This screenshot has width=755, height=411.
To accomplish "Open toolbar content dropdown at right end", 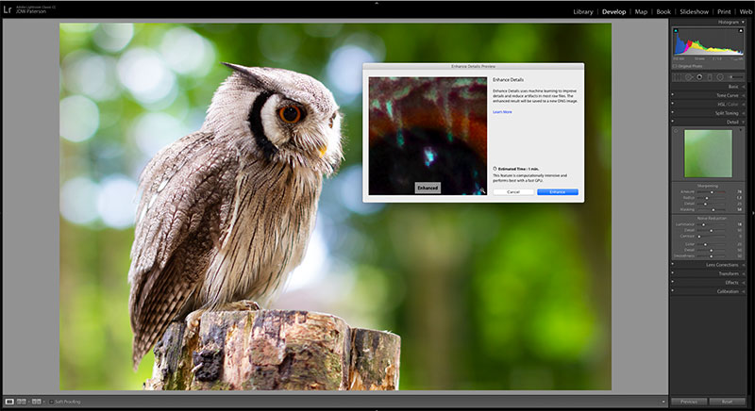I will point(663,402).
